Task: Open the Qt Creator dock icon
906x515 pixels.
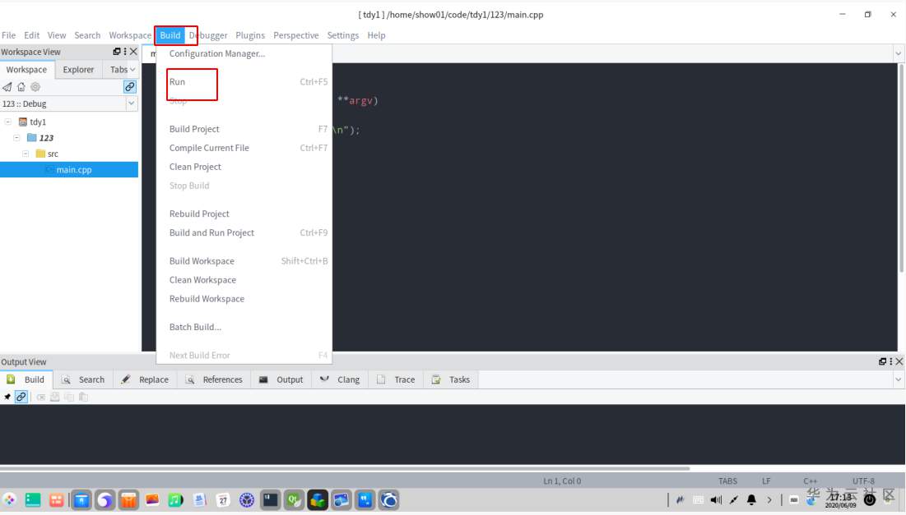Action: tap(294, 499)
